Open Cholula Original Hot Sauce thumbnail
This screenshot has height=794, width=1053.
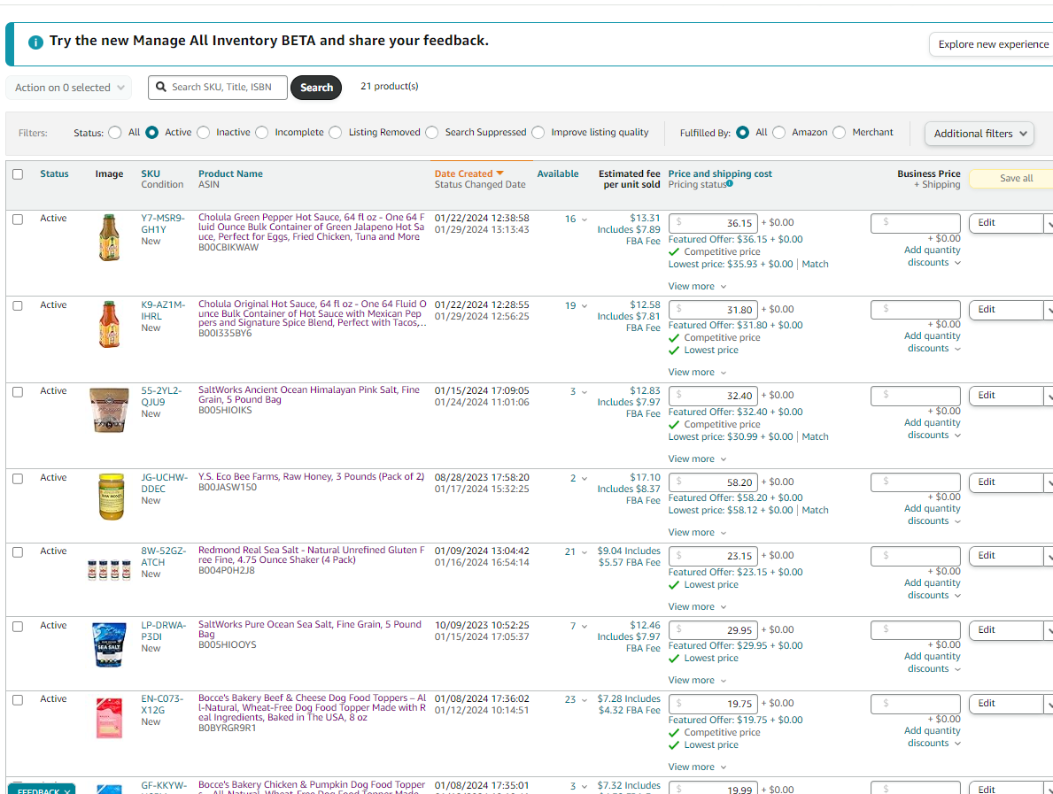(109, 324)
